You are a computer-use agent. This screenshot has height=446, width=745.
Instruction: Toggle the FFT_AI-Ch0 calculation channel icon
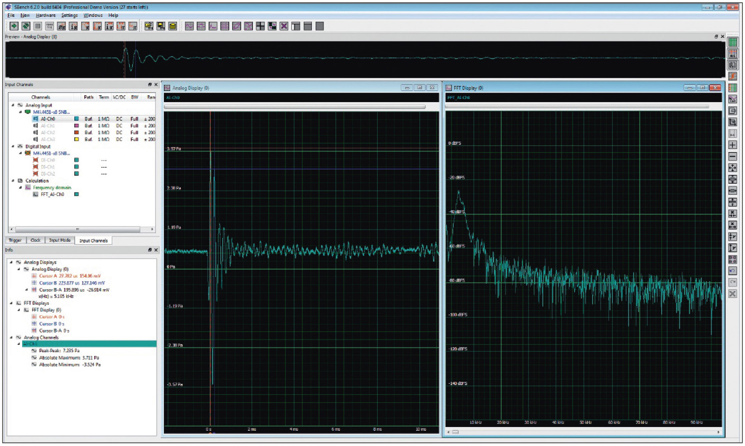tap(36, 194)
